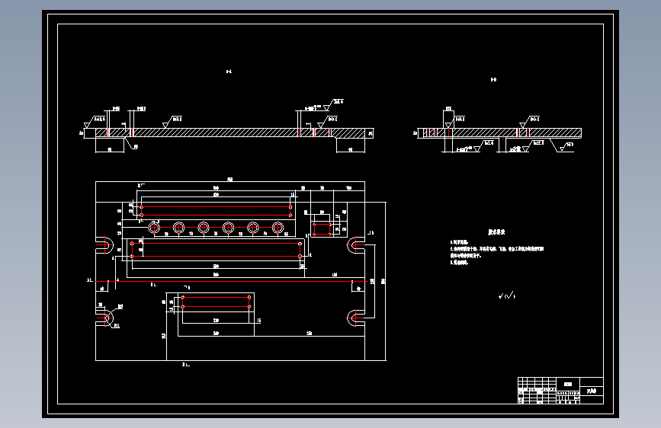Viewport: 661px width, 428px height.
Task: Click the title block in the bottom-right corner
Action: (560, 391)
